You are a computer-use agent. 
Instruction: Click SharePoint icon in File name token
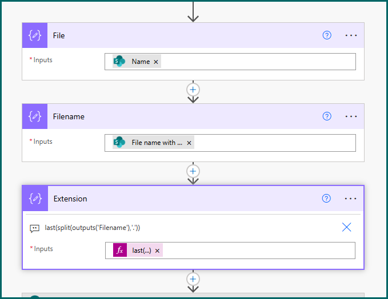point(119,142)
